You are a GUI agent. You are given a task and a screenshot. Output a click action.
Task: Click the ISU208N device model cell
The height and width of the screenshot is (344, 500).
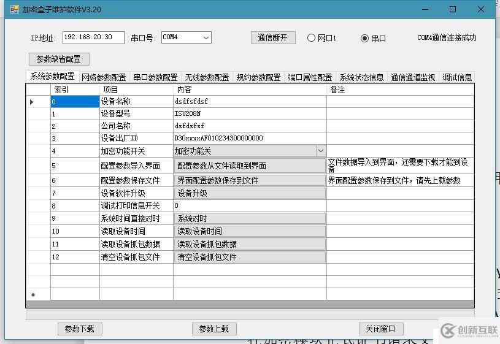pos(250,114)
